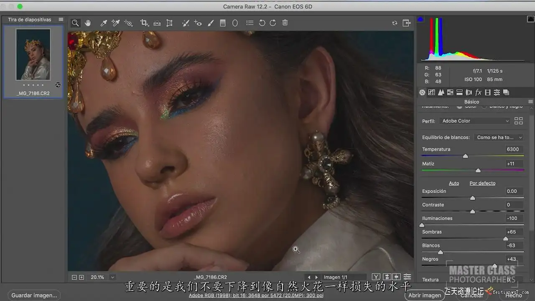Open the Snapshots panel tab
Screen dimensions: 535x301
(x=506, y=92)
